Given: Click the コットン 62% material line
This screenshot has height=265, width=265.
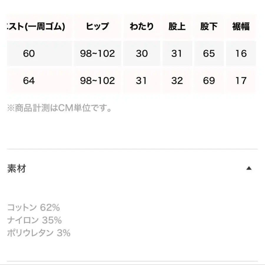Looking at the screenshot, I should (x=33, y=208).
